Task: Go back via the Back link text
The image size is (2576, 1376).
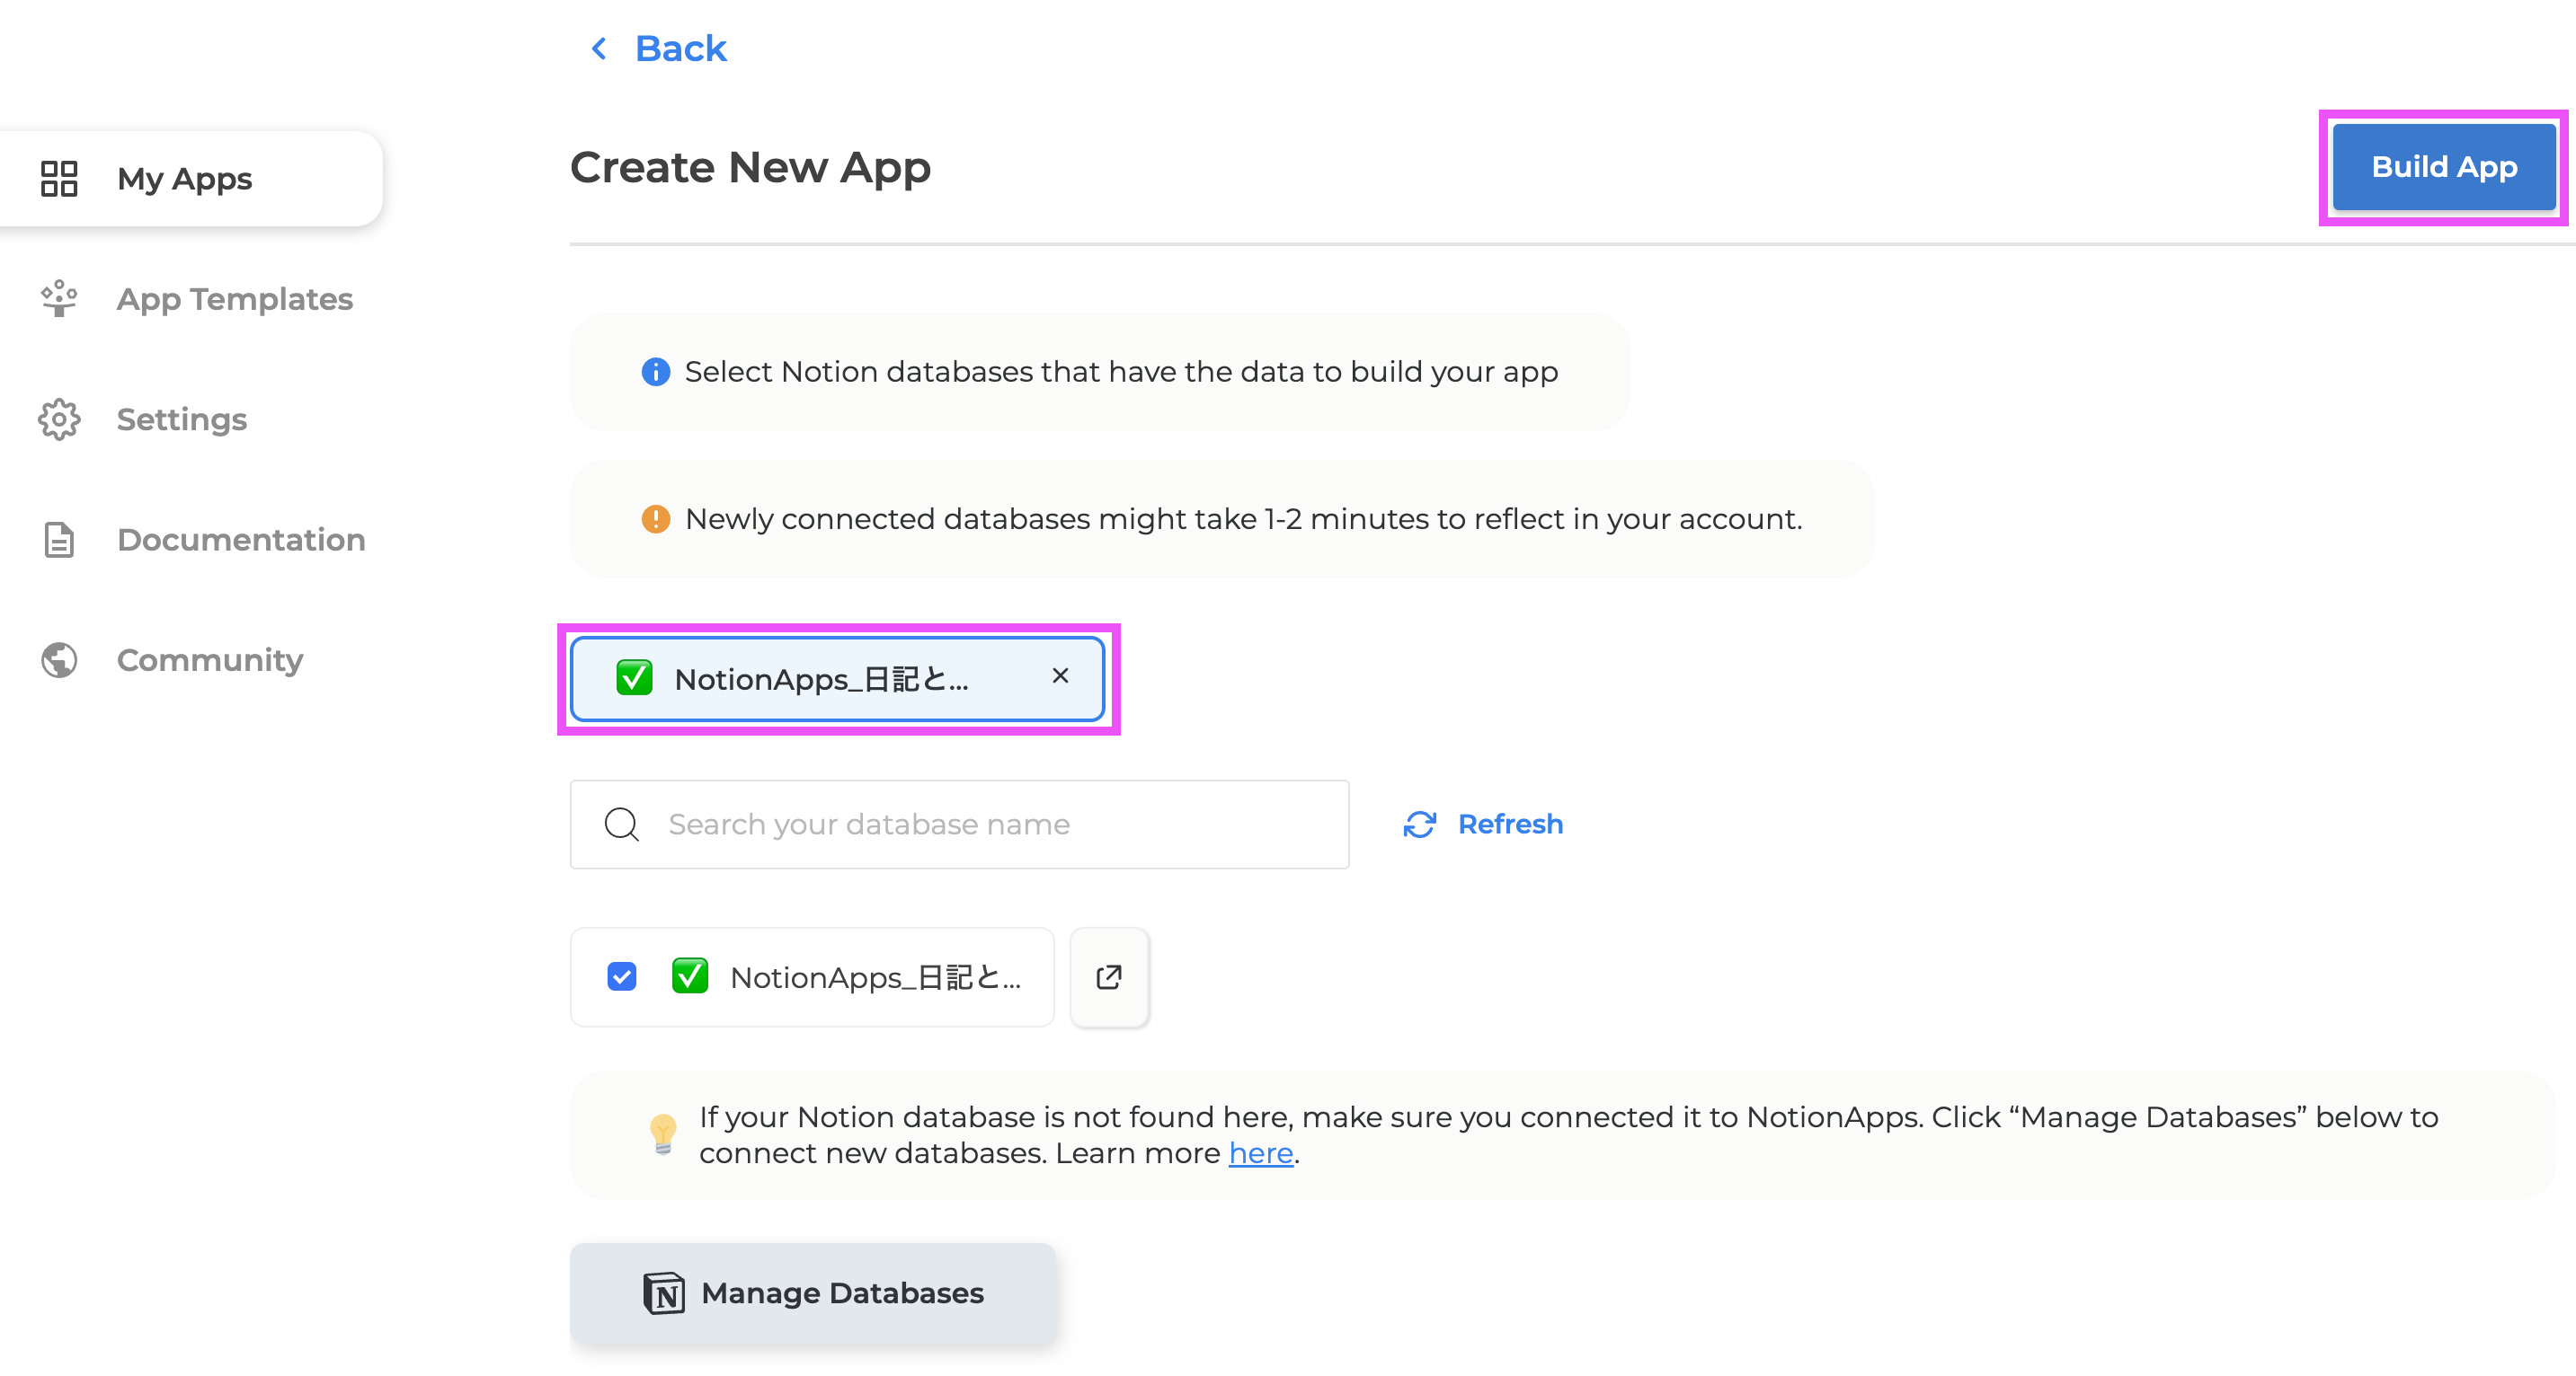Action: [x=680, y=48]
